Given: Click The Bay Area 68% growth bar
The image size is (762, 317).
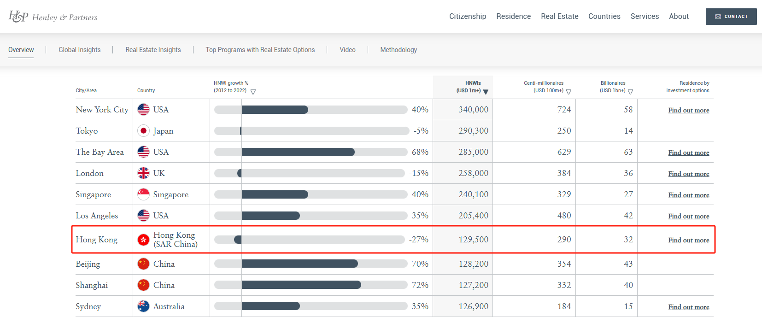Looking at the screenshot, I should pos(311,152).
